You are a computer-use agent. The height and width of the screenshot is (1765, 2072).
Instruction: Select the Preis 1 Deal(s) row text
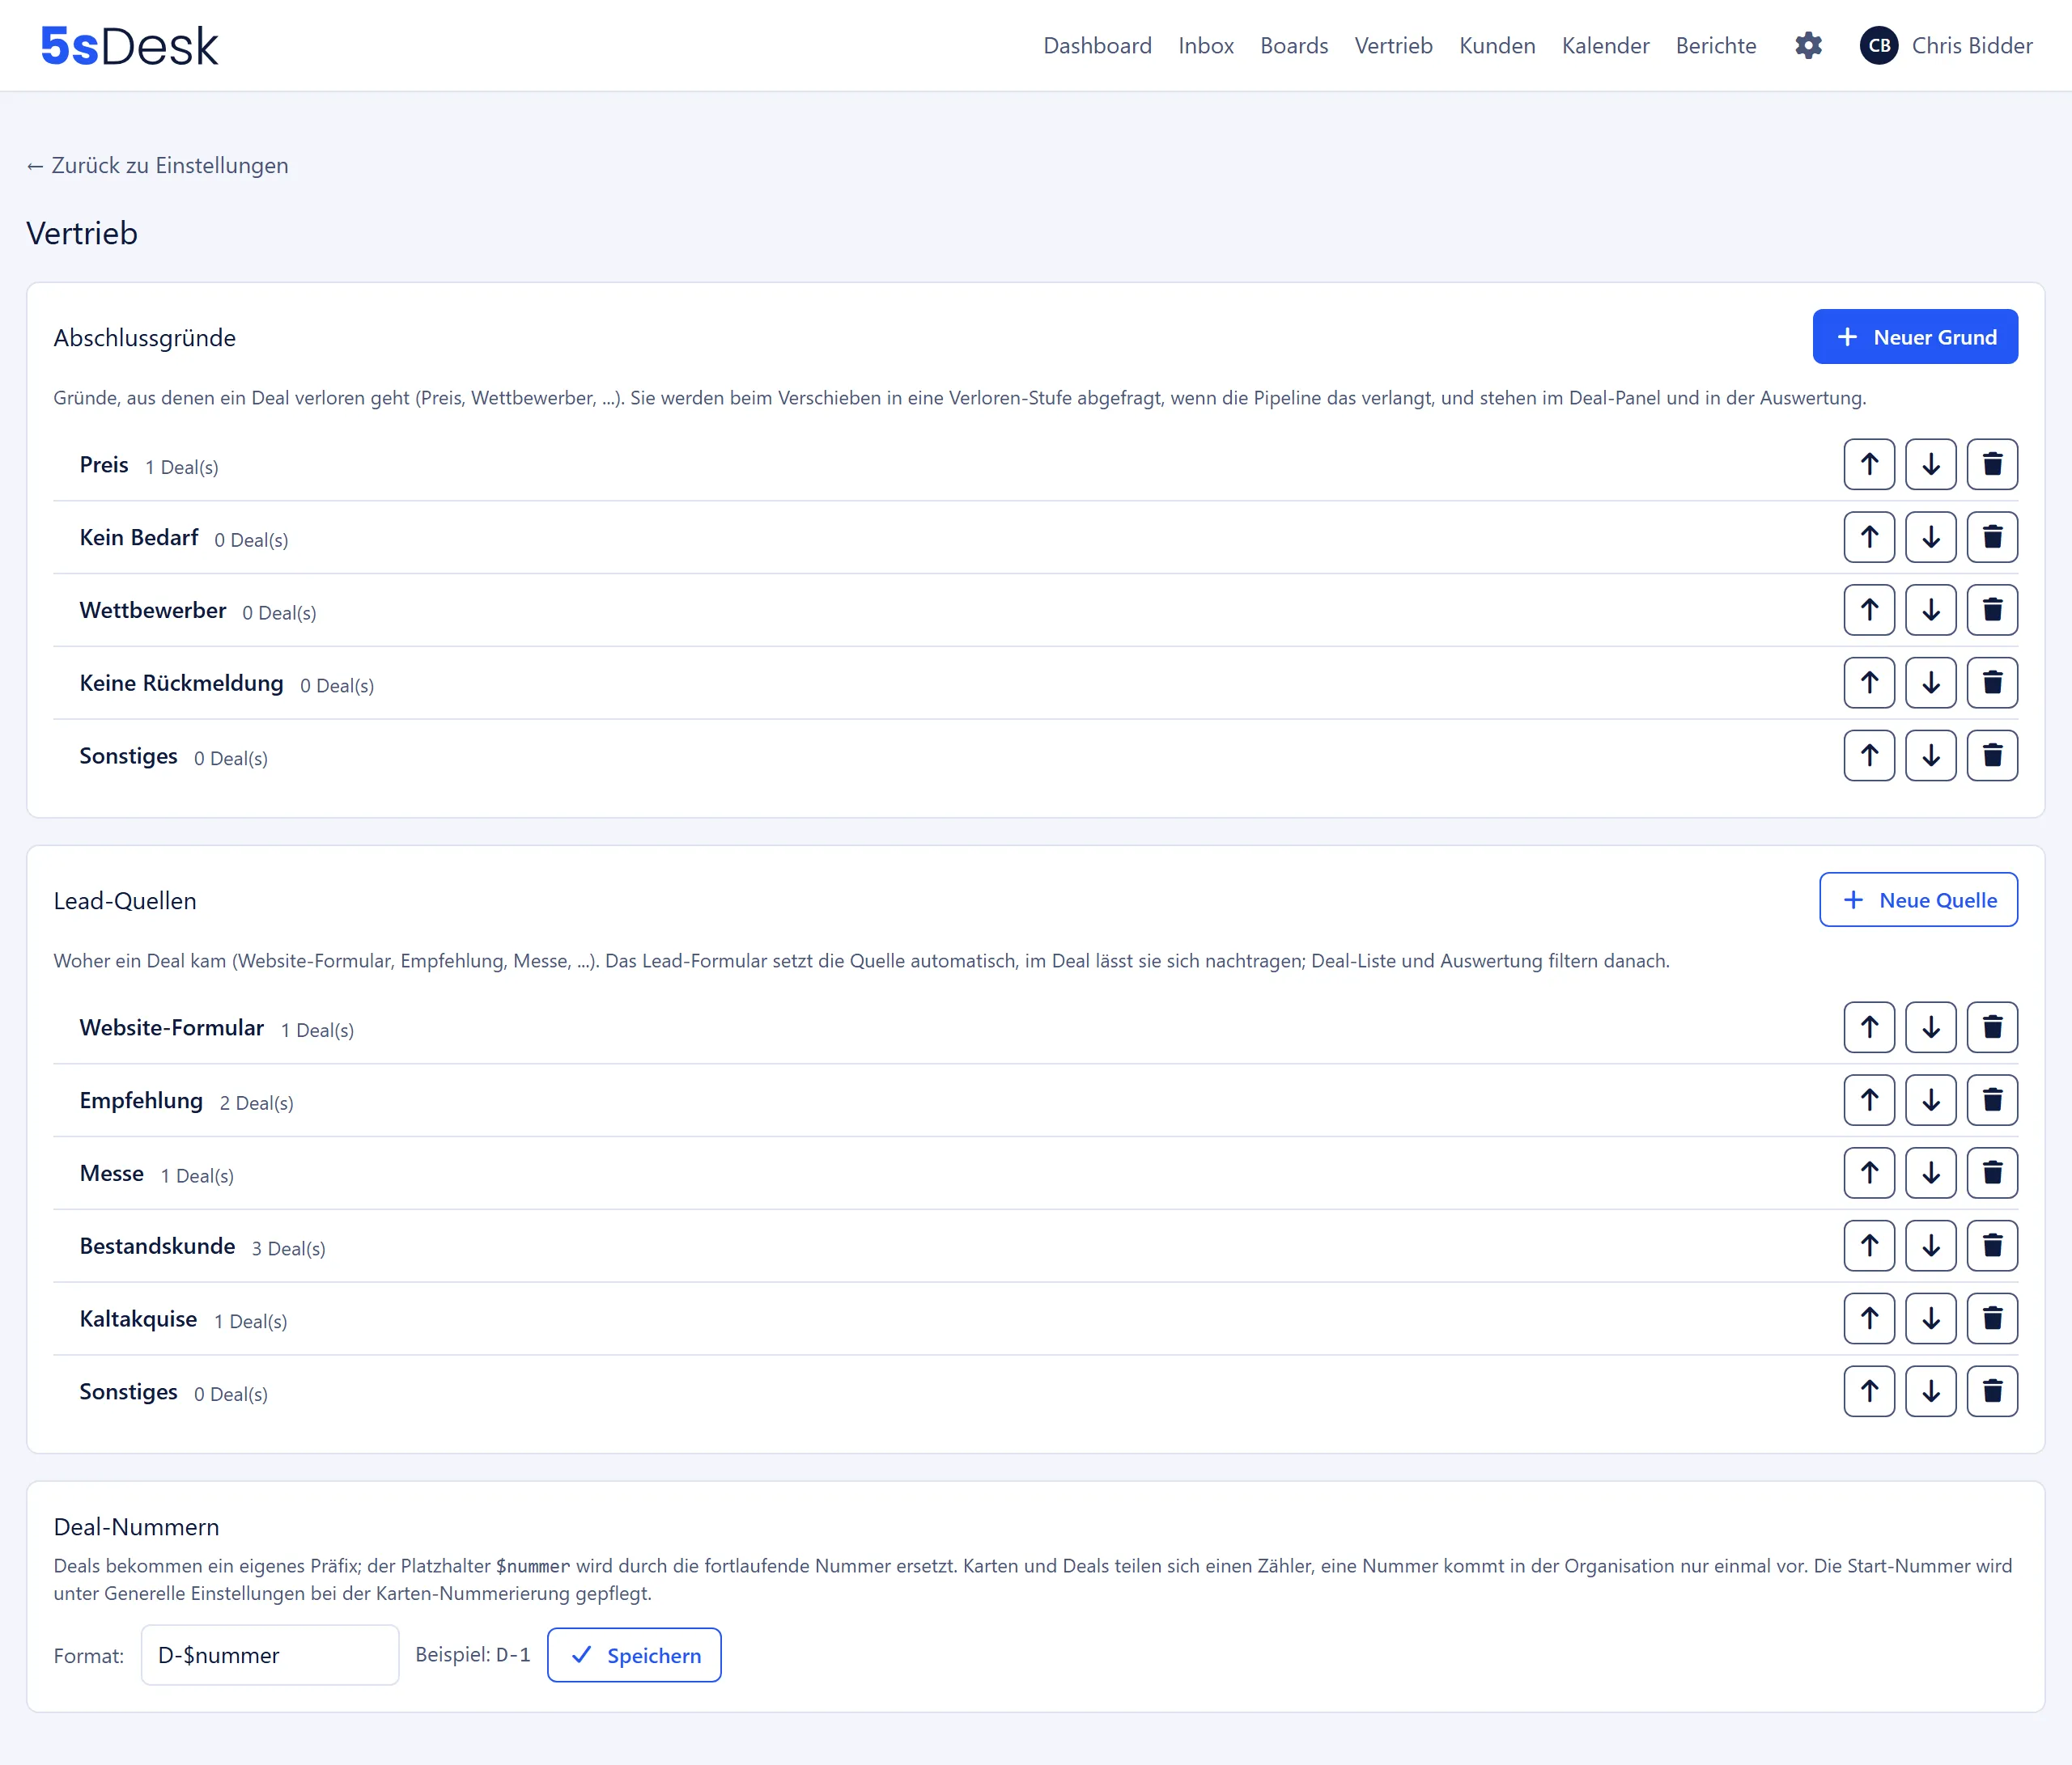point(149,466)
